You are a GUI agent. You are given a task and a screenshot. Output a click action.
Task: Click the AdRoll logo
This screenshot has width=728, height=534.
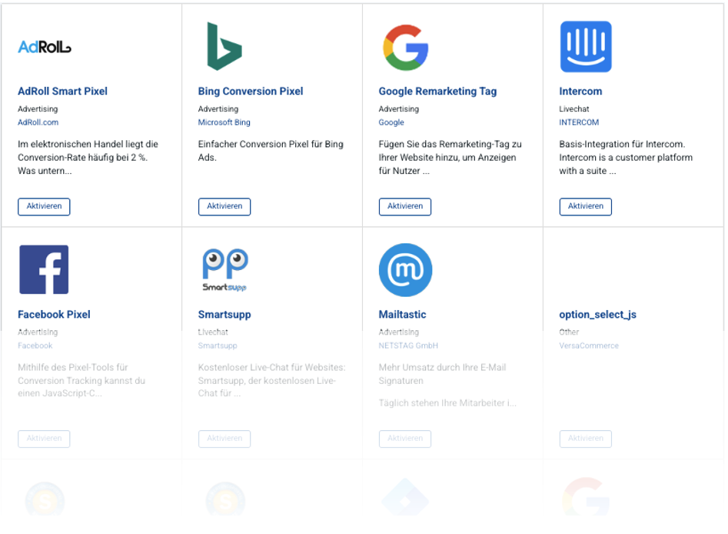coord(45,47)
